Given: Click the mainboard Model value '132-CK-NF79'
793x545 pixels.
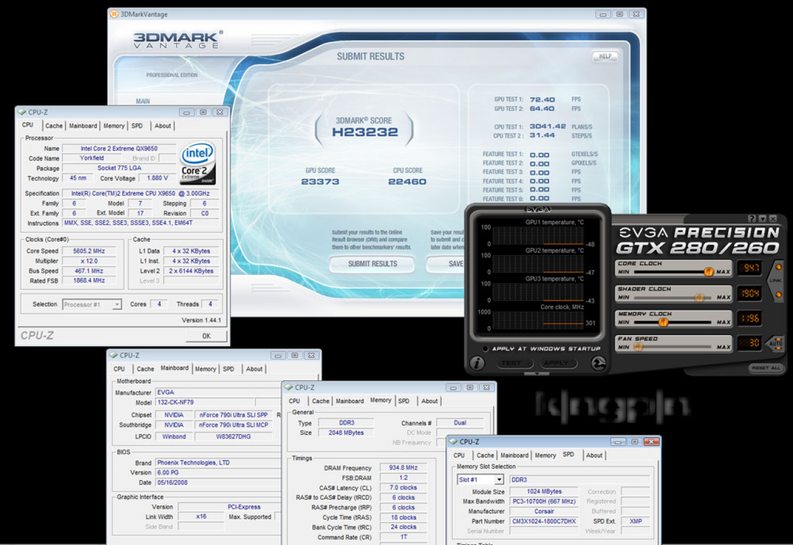Looking at the screenshot, I should tap(204, 403).
